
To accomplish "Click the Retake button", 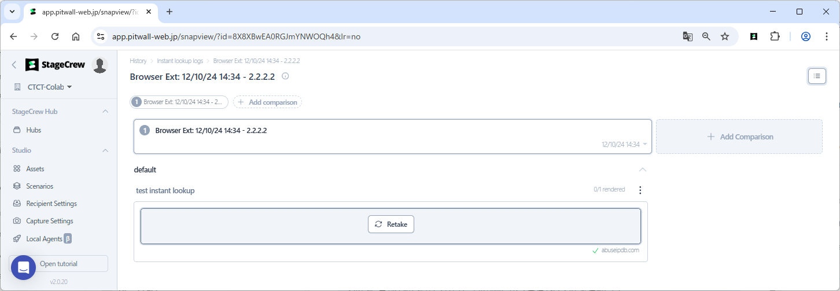I will [x=391, y=224].
